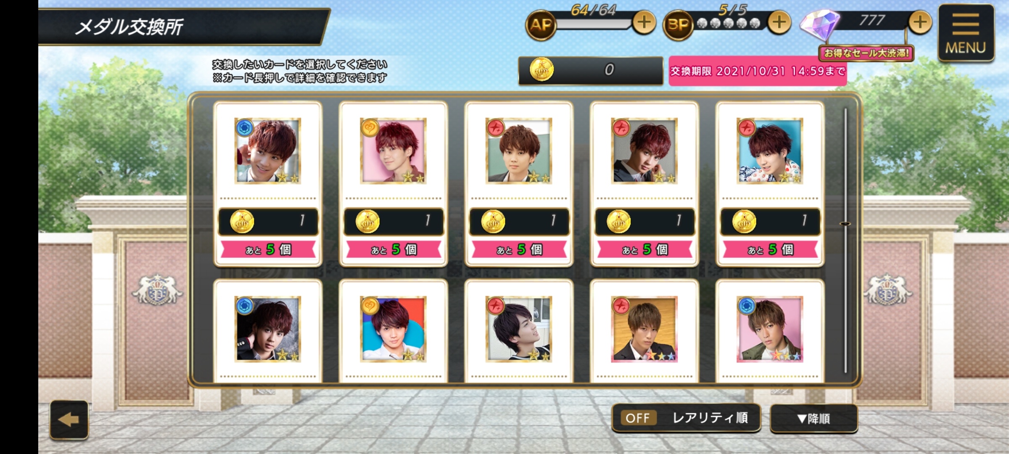Tap the purple diamond gem icon
1009x454 pixels.
[820, 24]
